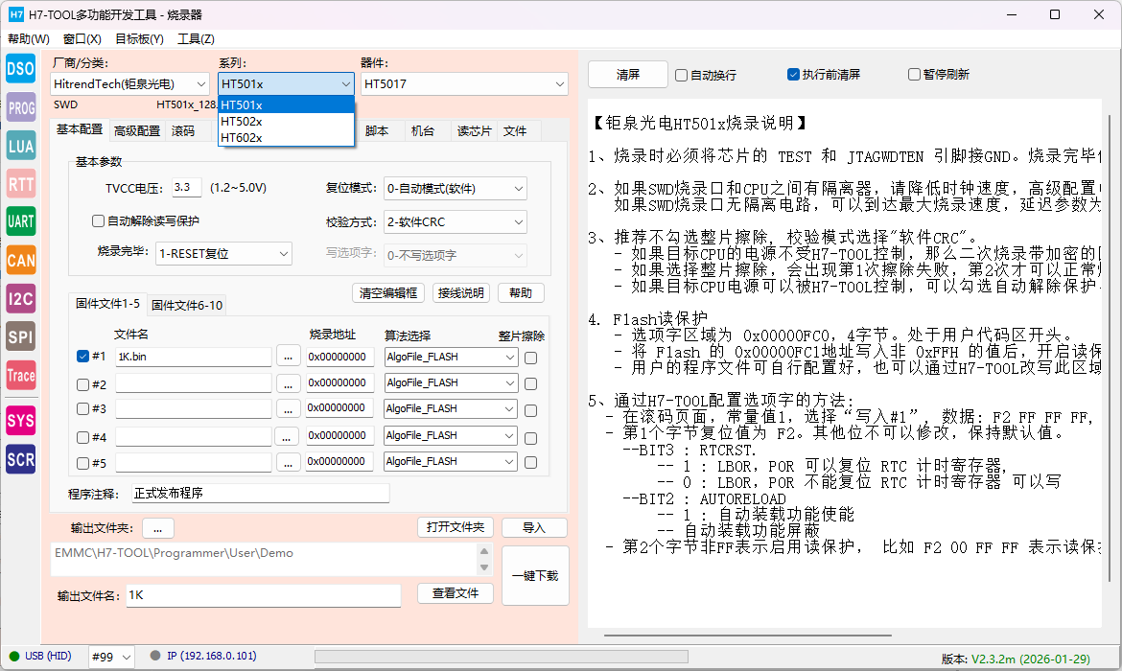The width and height of the screenshot is (1122, 671).
Task: Open the CAN bus tool
Action: coord(21,260)
